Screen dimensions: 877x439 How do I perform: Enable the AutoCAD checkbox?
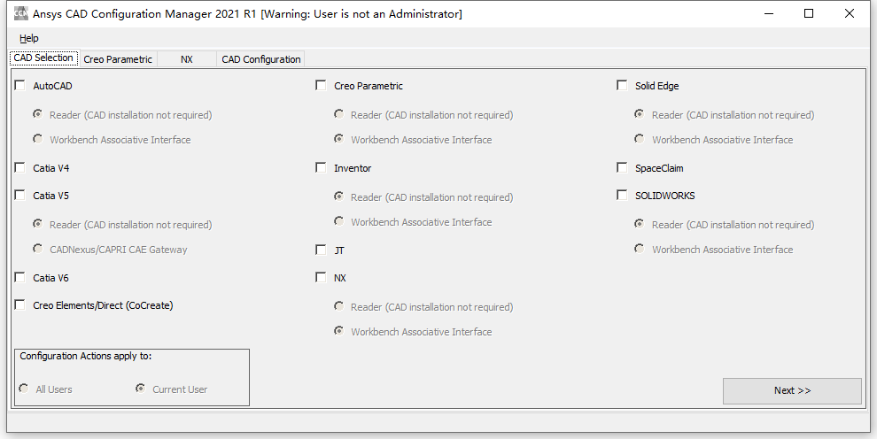pos(20,86)
